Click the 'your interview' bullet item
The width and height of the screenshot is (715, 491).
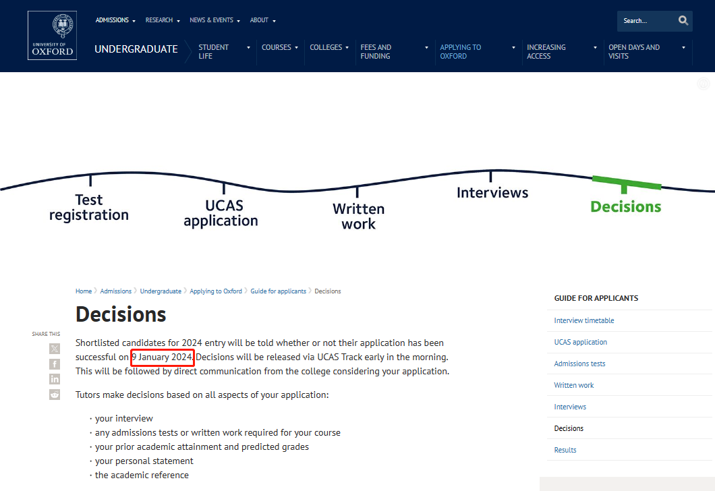[123, 419]
